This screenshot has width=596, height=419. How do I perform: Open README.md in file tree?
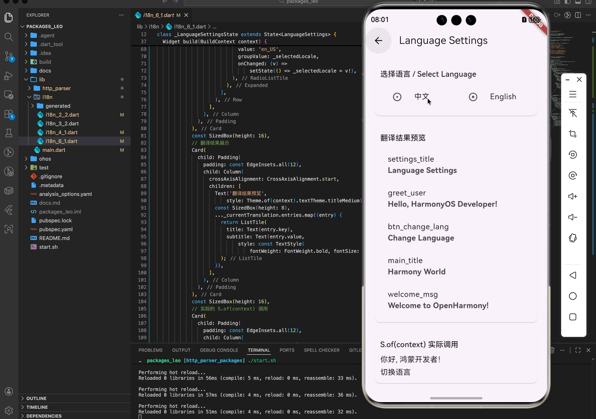(74, 238)
